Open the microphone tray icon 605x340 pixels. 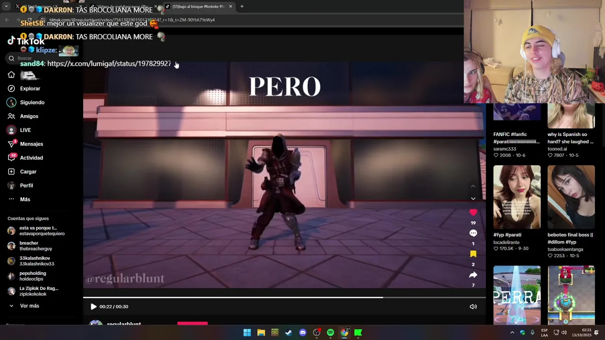(532, 333)
